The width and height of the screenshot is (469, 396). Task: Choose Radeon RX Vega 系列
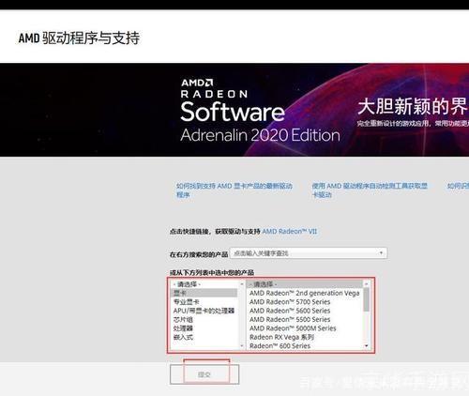305,337
